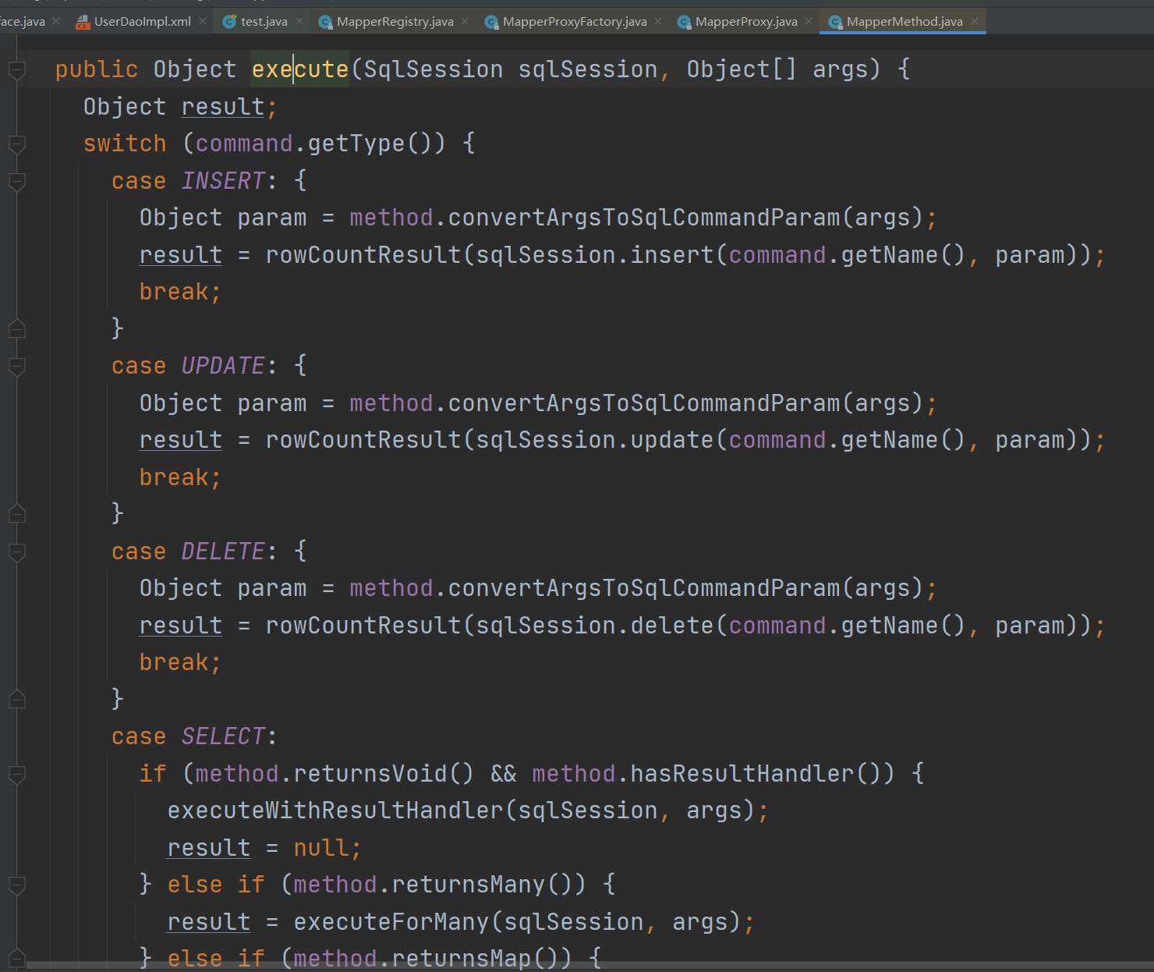The height and width of the screenshot is (972, 1154).
Task: Click 'break' keyword under case UPDATE
Action: pos(174,477)
